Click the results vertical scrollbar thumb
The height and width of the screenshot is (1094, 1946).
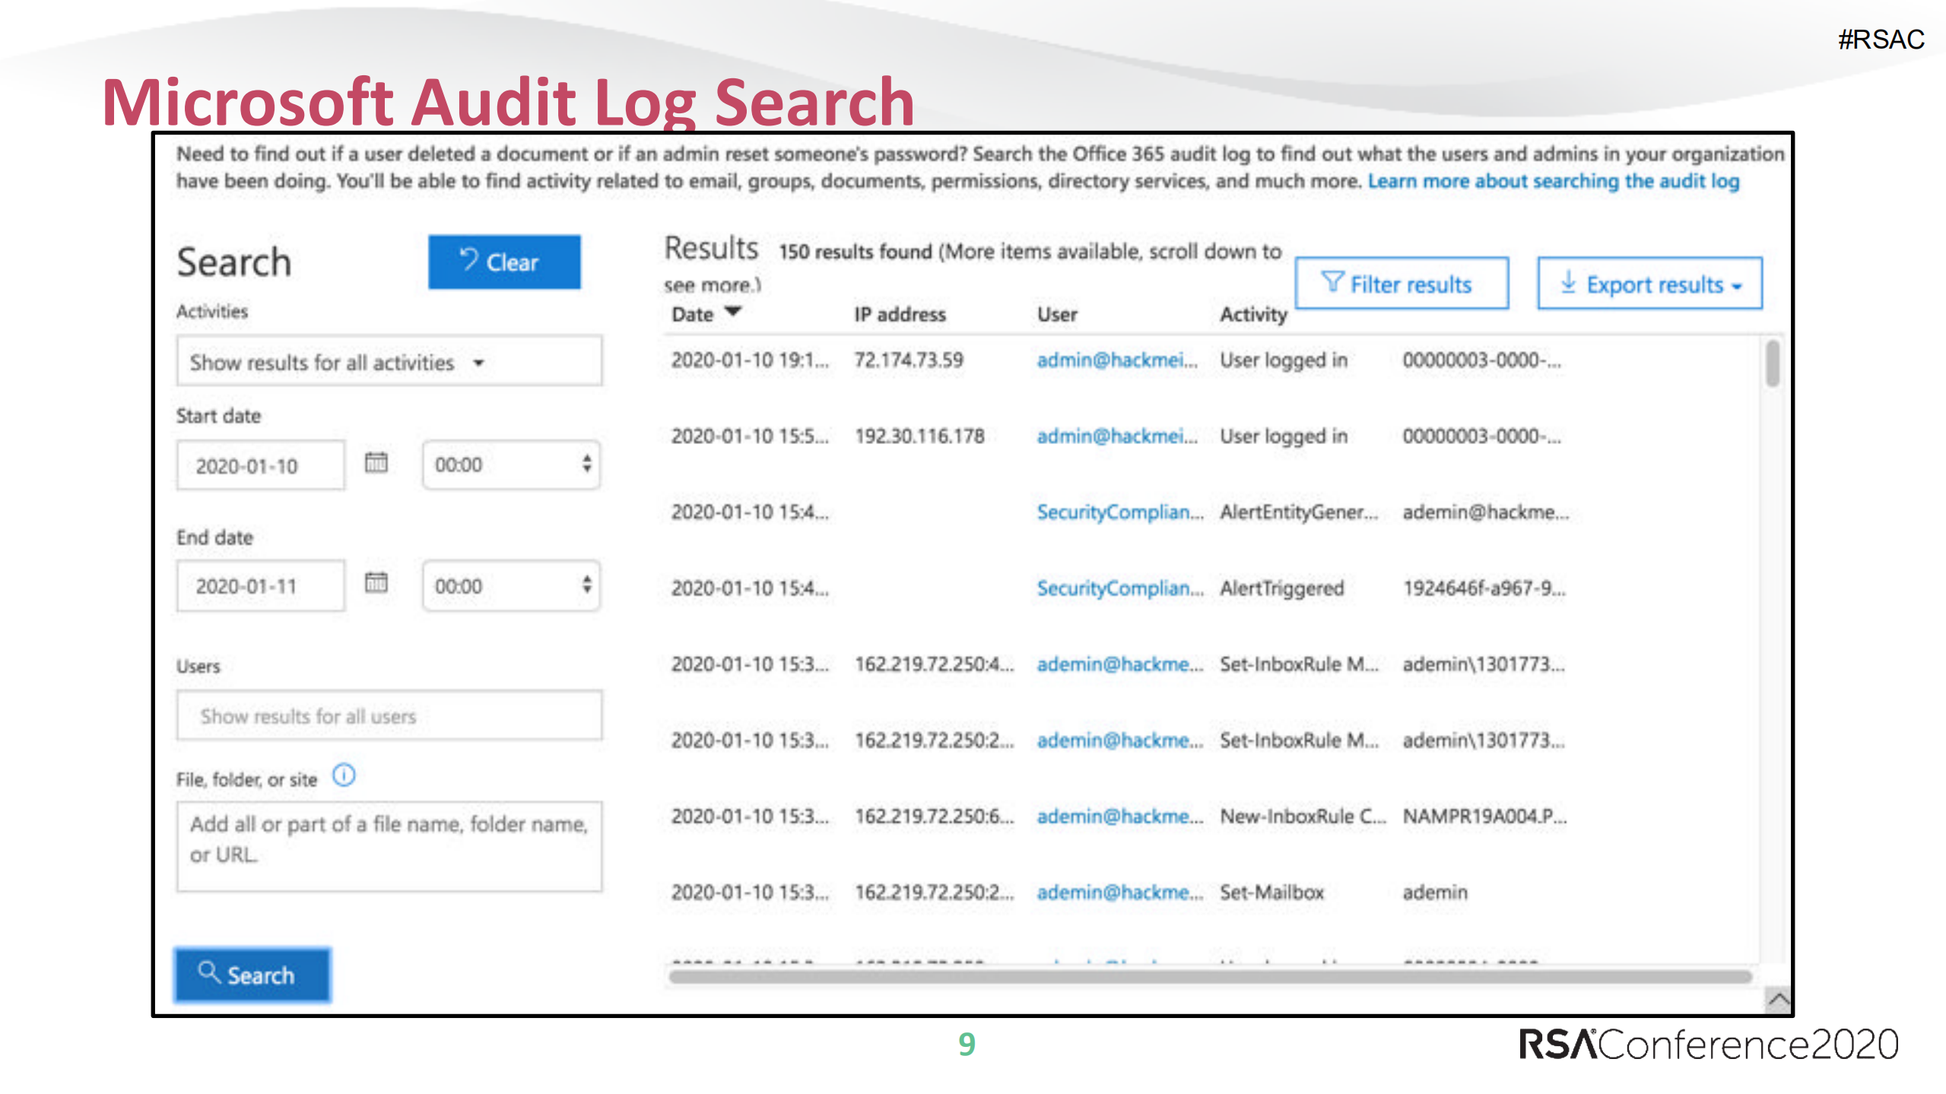(x=1772, y=363)
